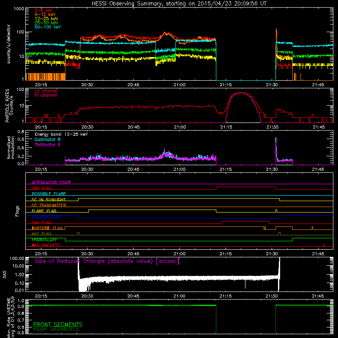The height and width of the screenshot is (338, 338).
Task: Select the green FRONTS_OFF label
Action: (44, 240)
